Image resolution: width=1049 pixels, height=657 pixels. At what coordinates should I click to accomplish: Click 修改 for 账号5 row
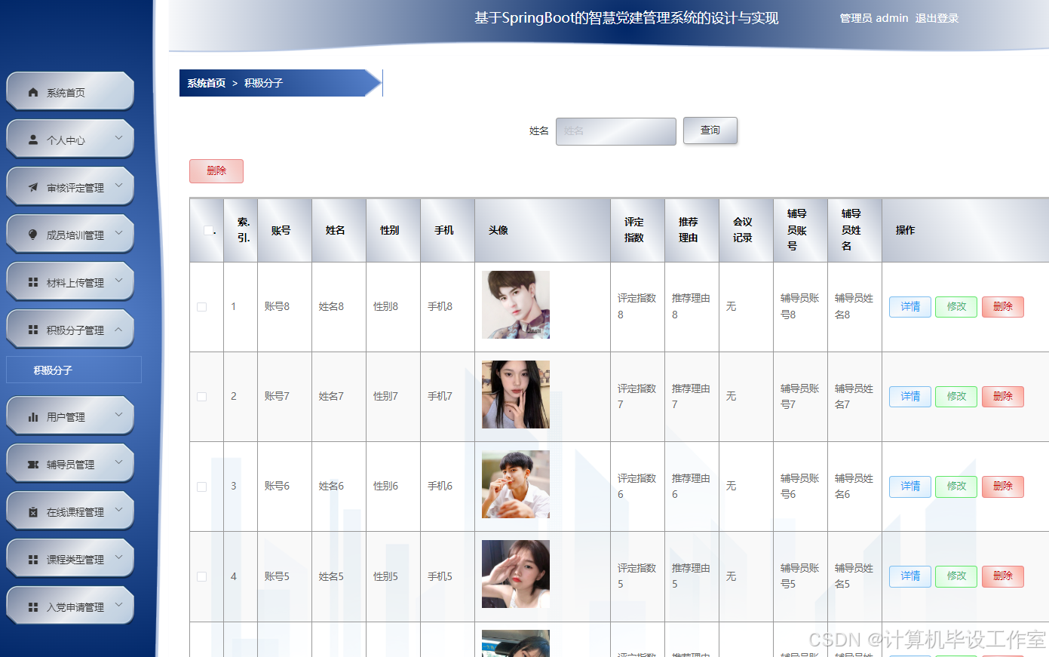pos(956,576)
